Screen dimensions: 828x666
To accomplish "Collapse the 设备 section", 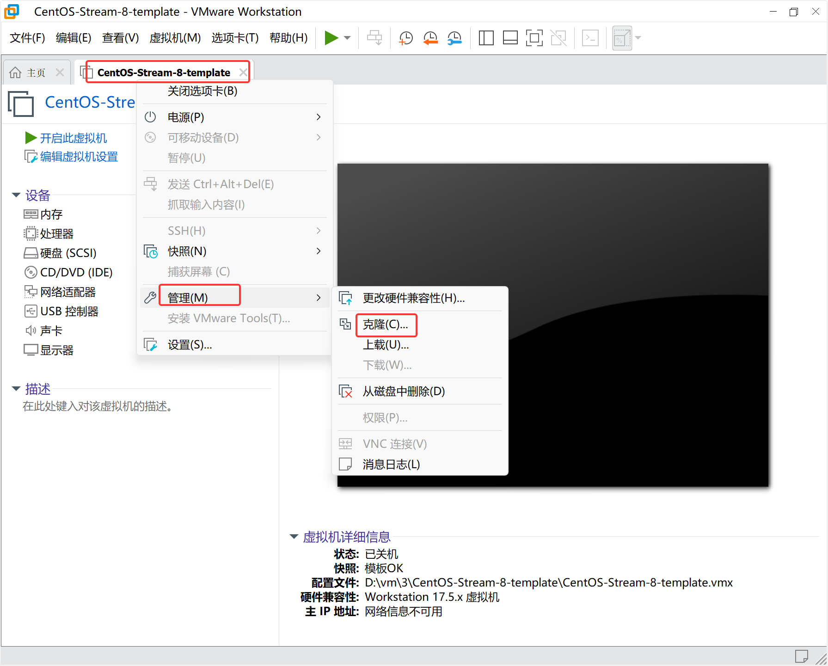I will tap(16, 195).
